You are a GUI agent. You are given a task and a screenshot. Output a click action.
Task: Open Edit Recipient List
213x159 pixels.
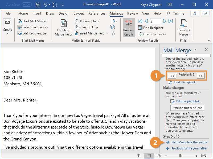32,33
